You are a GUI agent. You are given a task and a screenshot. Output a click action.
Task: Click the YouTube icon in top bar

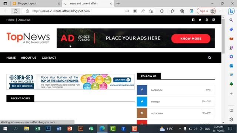pyautogui.click(x=207, y=20)
